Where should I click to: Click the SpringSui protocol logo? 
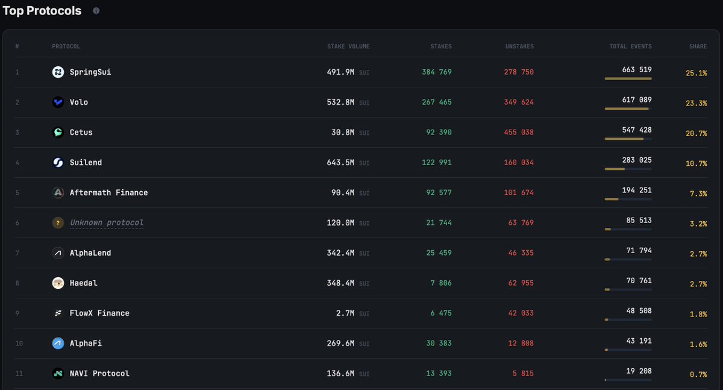[58, 72]
